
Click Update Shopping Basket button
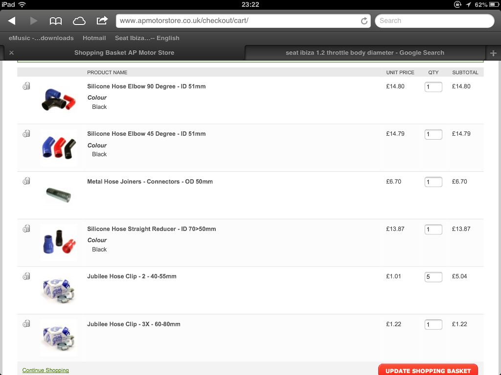coord(428,370)
